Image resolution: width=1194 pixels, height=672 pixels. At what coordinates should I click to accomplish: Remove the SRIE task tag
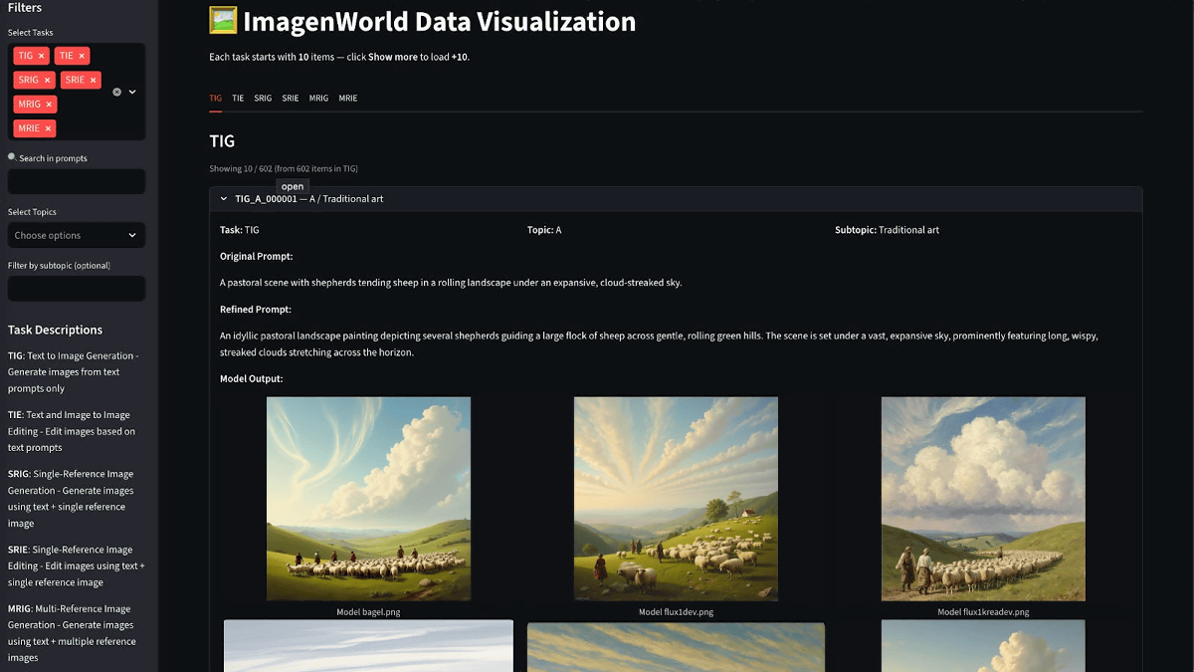(x=94, y=80)
